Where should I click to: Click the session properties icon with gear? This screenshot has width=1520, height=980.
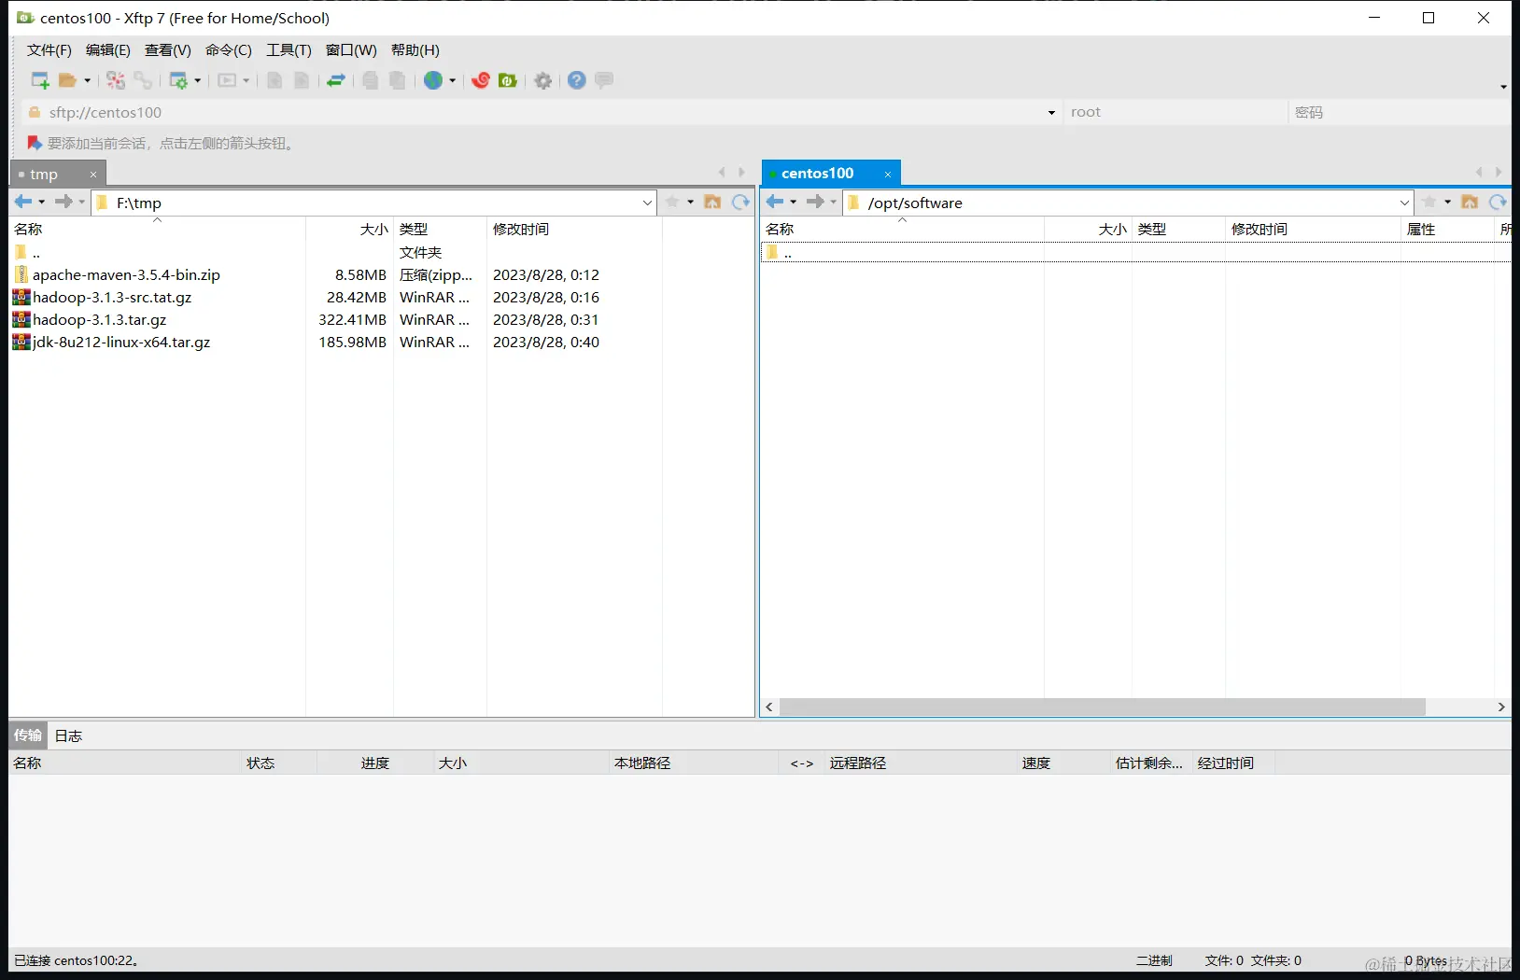click(177, 80)
